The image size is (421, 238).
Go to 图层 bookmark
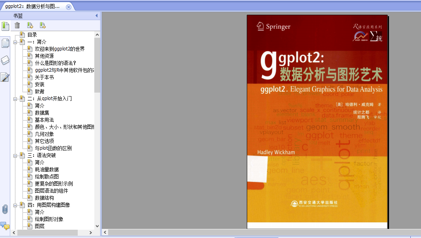point(39,226)
